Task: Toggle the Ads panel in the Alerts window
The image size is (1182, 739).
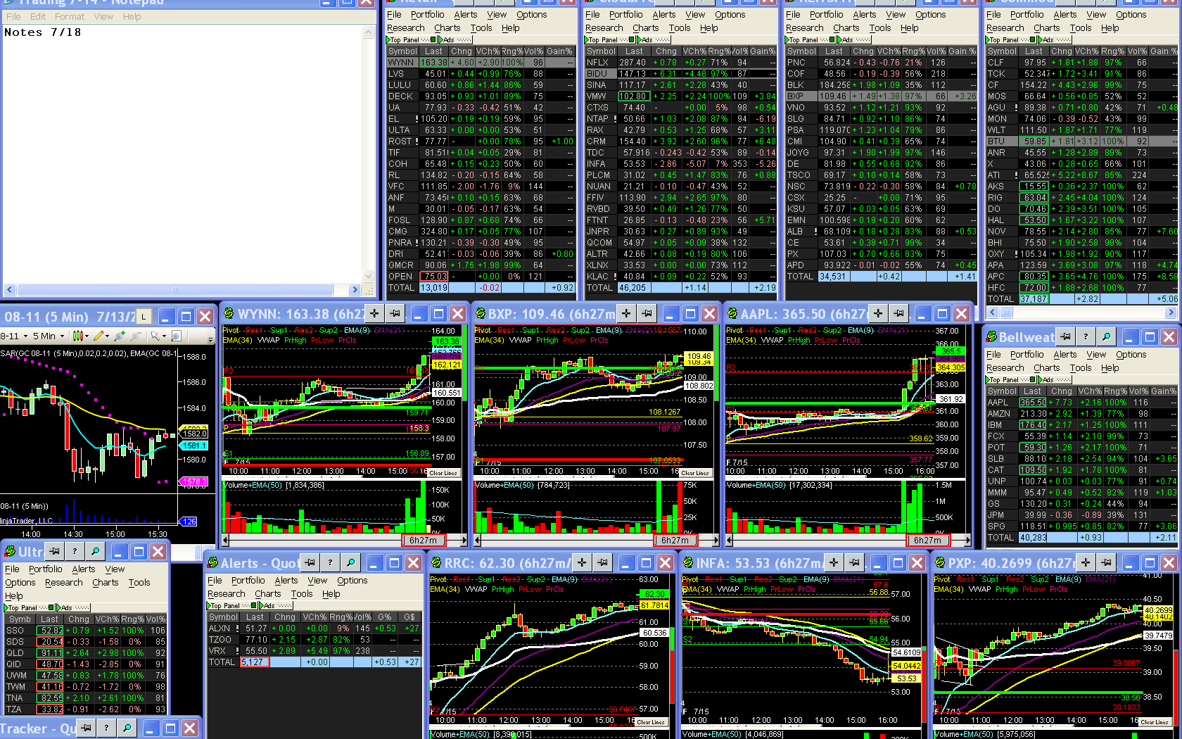Action: coord(277,605)
